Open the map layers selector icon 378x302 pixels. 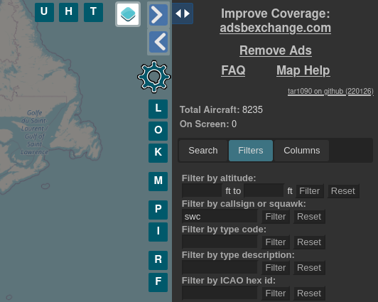[128, 14]
